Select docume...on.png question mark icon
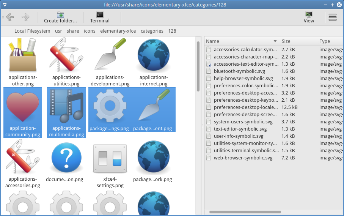Image resolution: width=344 pixels, height=216 pixels. pos(66,157)
